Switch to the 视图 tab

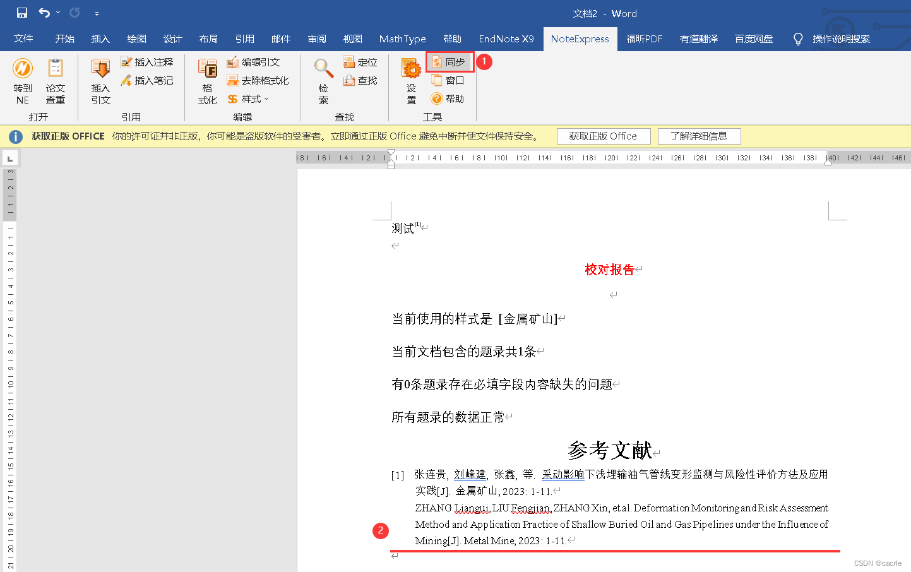pyautogui.click(x=353, y=39)
